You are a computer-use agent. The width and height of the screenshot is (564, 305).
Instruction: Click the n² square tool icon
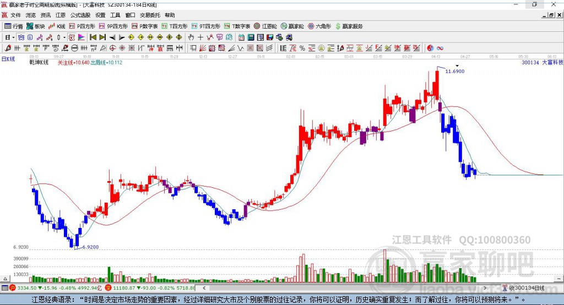(94, 48)
